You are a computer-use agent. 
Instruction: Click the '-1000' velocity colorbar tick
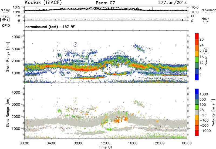205,131
